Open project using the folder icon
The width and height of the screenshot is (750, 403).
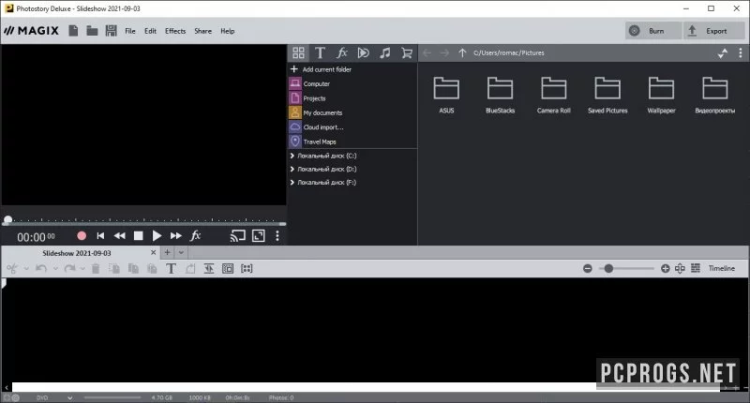point(92,31)
